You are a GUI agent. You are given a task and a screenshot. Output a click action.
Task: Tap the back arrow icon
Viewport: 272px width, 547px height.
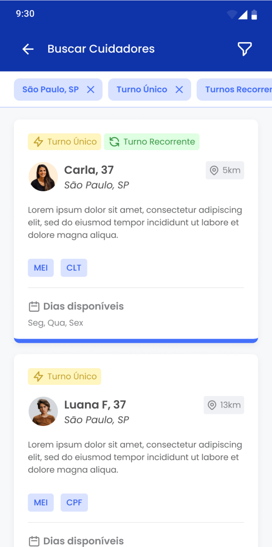[28, 49]
